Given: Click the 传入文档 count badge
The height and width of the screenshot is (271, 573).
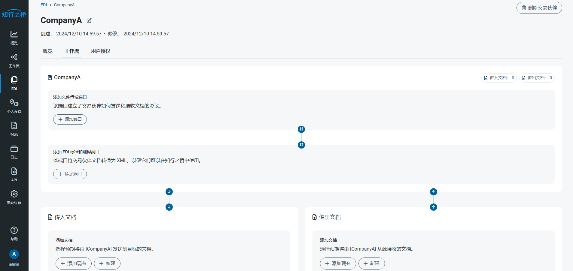Looking at the screenshot, I should coord(499,78).
